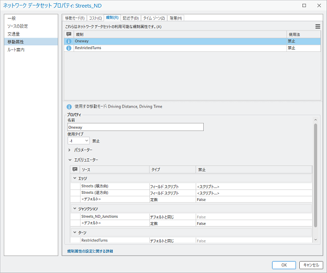Click the message icon in evaluator table header
Screen dimensions: 327x273
click(x=75, y=170)
